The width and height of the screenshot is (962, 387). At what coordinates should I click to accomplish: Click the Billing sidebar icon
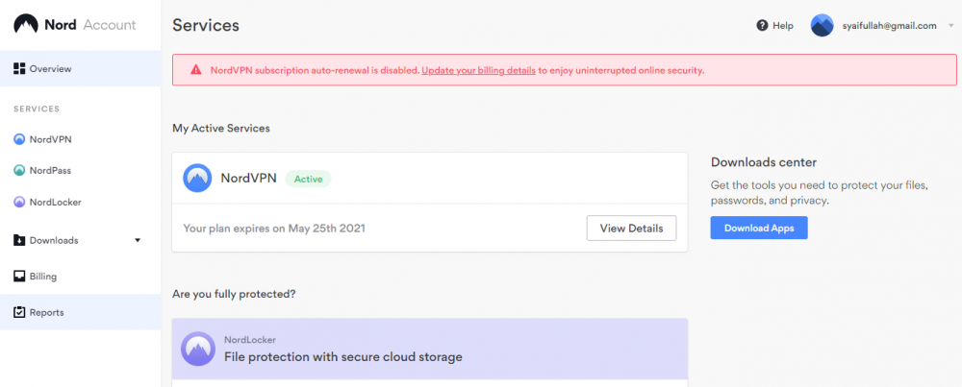(x=19, y=277)
